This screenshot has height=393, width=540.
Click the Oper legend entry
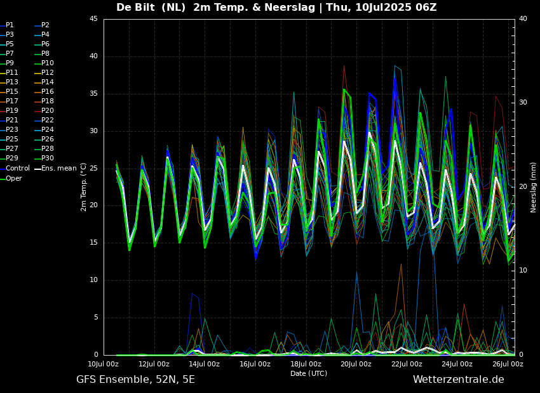pyautogui.click(x=14, y=178)
